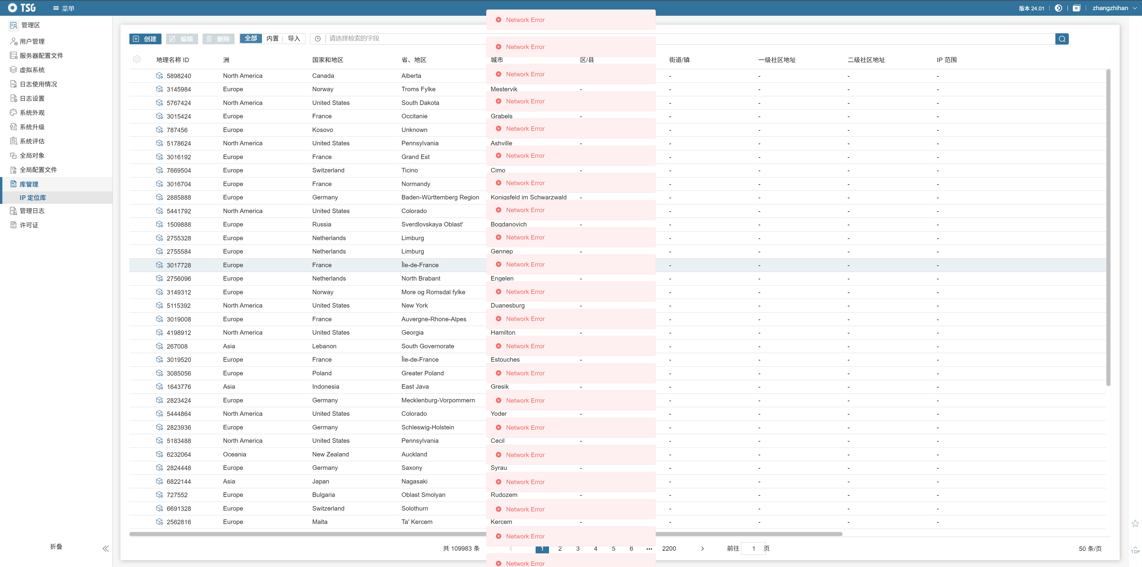Click the search magnifier button

click(x=1062, y=39)
